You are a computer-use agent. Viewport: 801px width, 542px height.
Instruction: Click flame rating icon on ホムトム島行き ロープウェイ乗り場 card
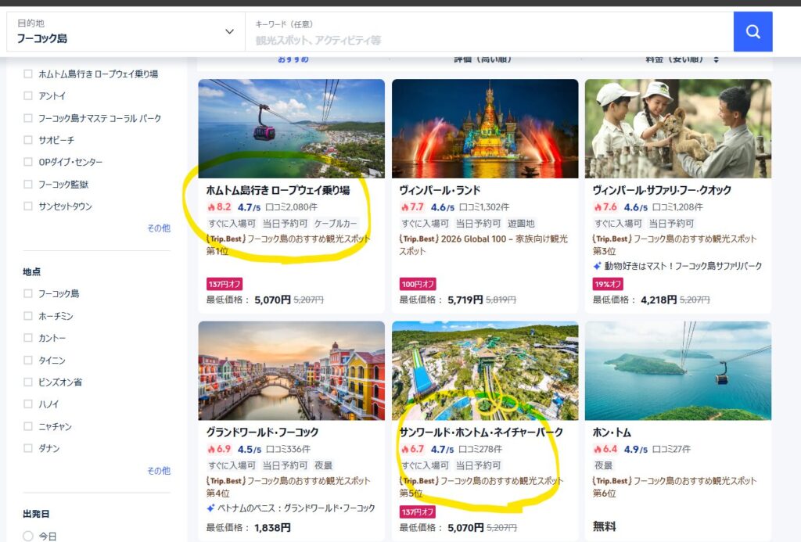(x=211, y=207)
